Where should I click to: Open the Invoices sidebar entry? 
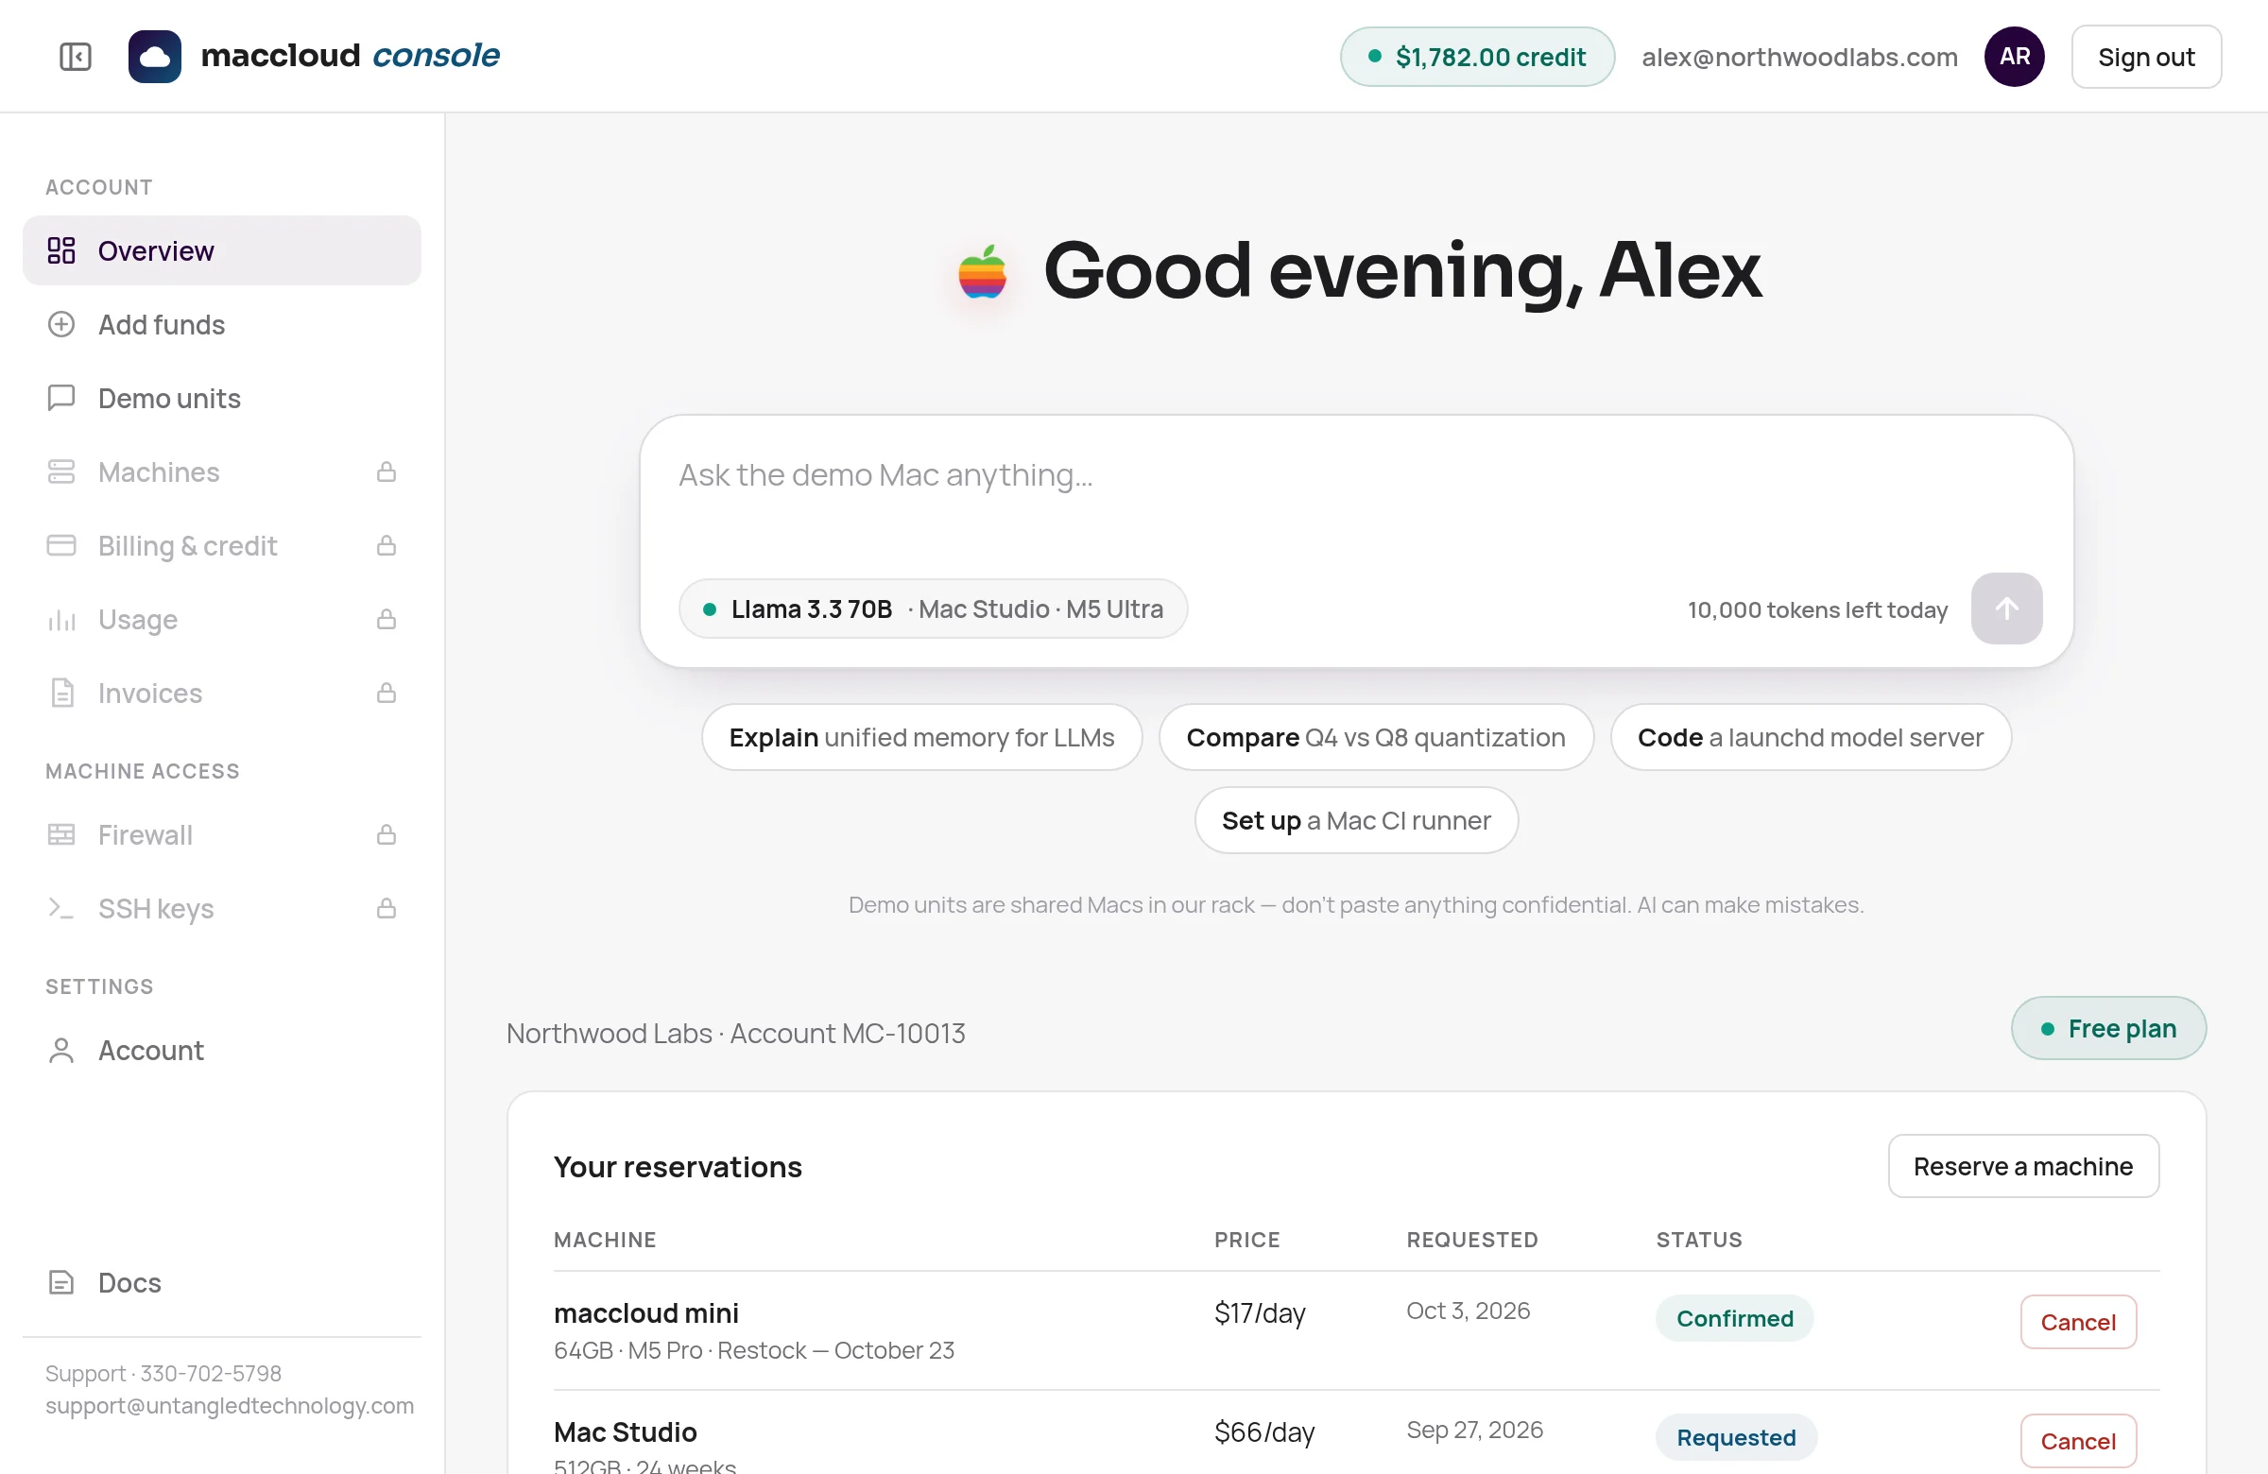[222, 693]
